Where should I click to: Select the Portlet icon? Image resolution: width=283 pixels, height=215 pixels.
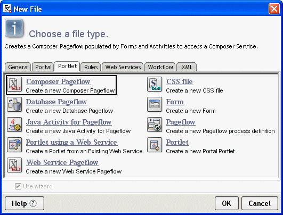point(155,145)
